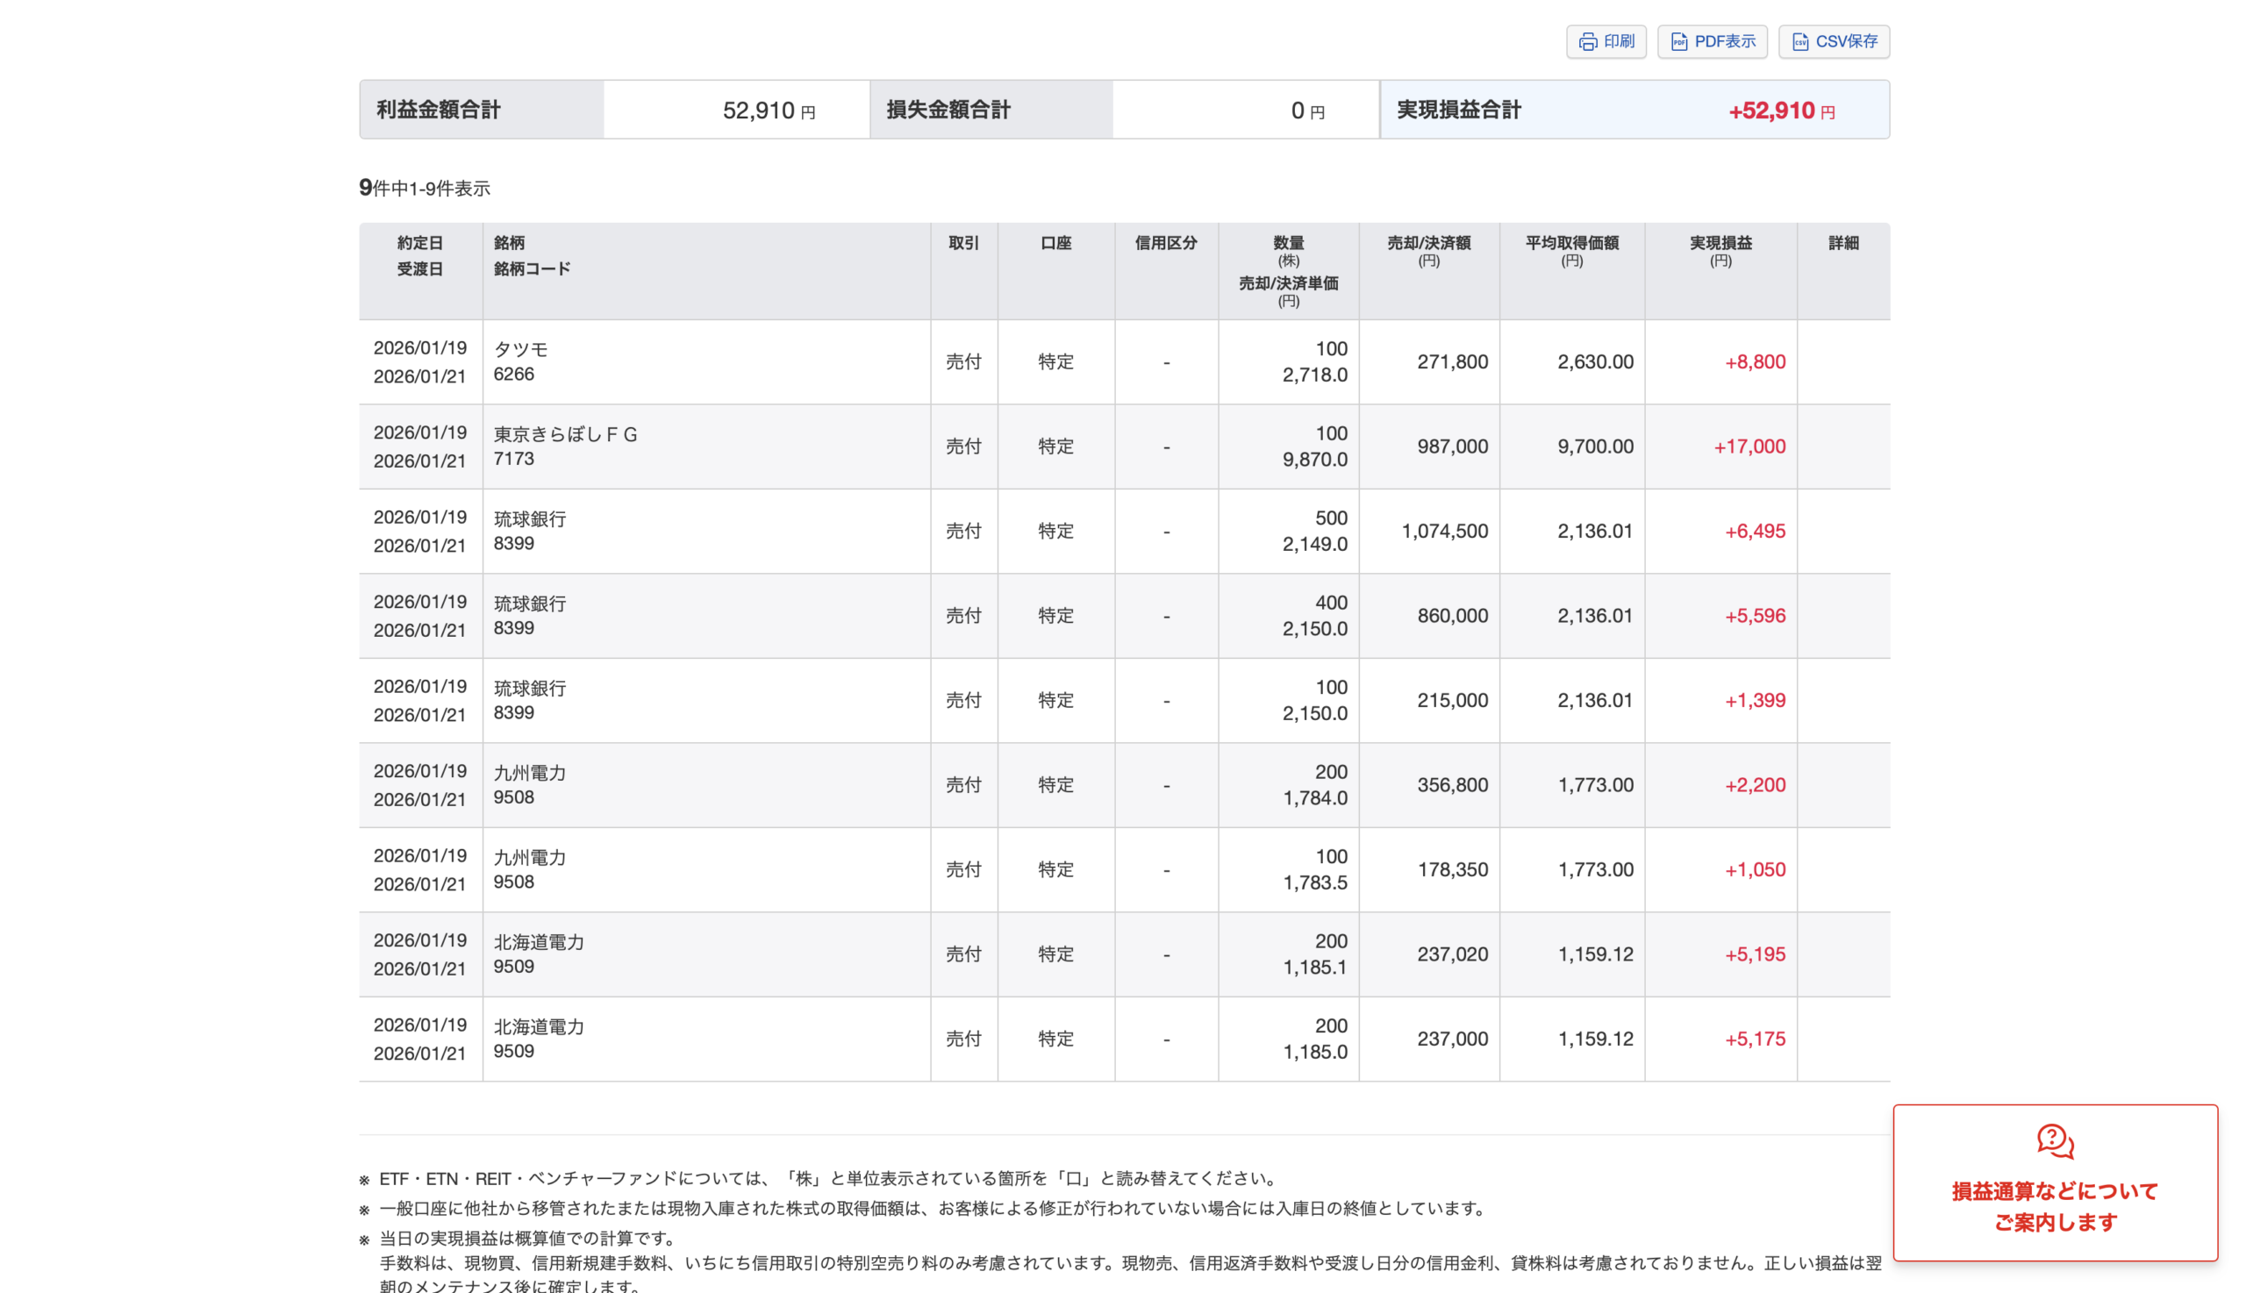This screenshot has height=1293, width=2246.
Task: Click the 損失金額合計 summary label
Action: (948, 111)
